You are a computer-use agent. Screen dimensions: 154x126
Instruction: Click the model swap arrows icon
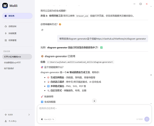click(x=53, y=119)
